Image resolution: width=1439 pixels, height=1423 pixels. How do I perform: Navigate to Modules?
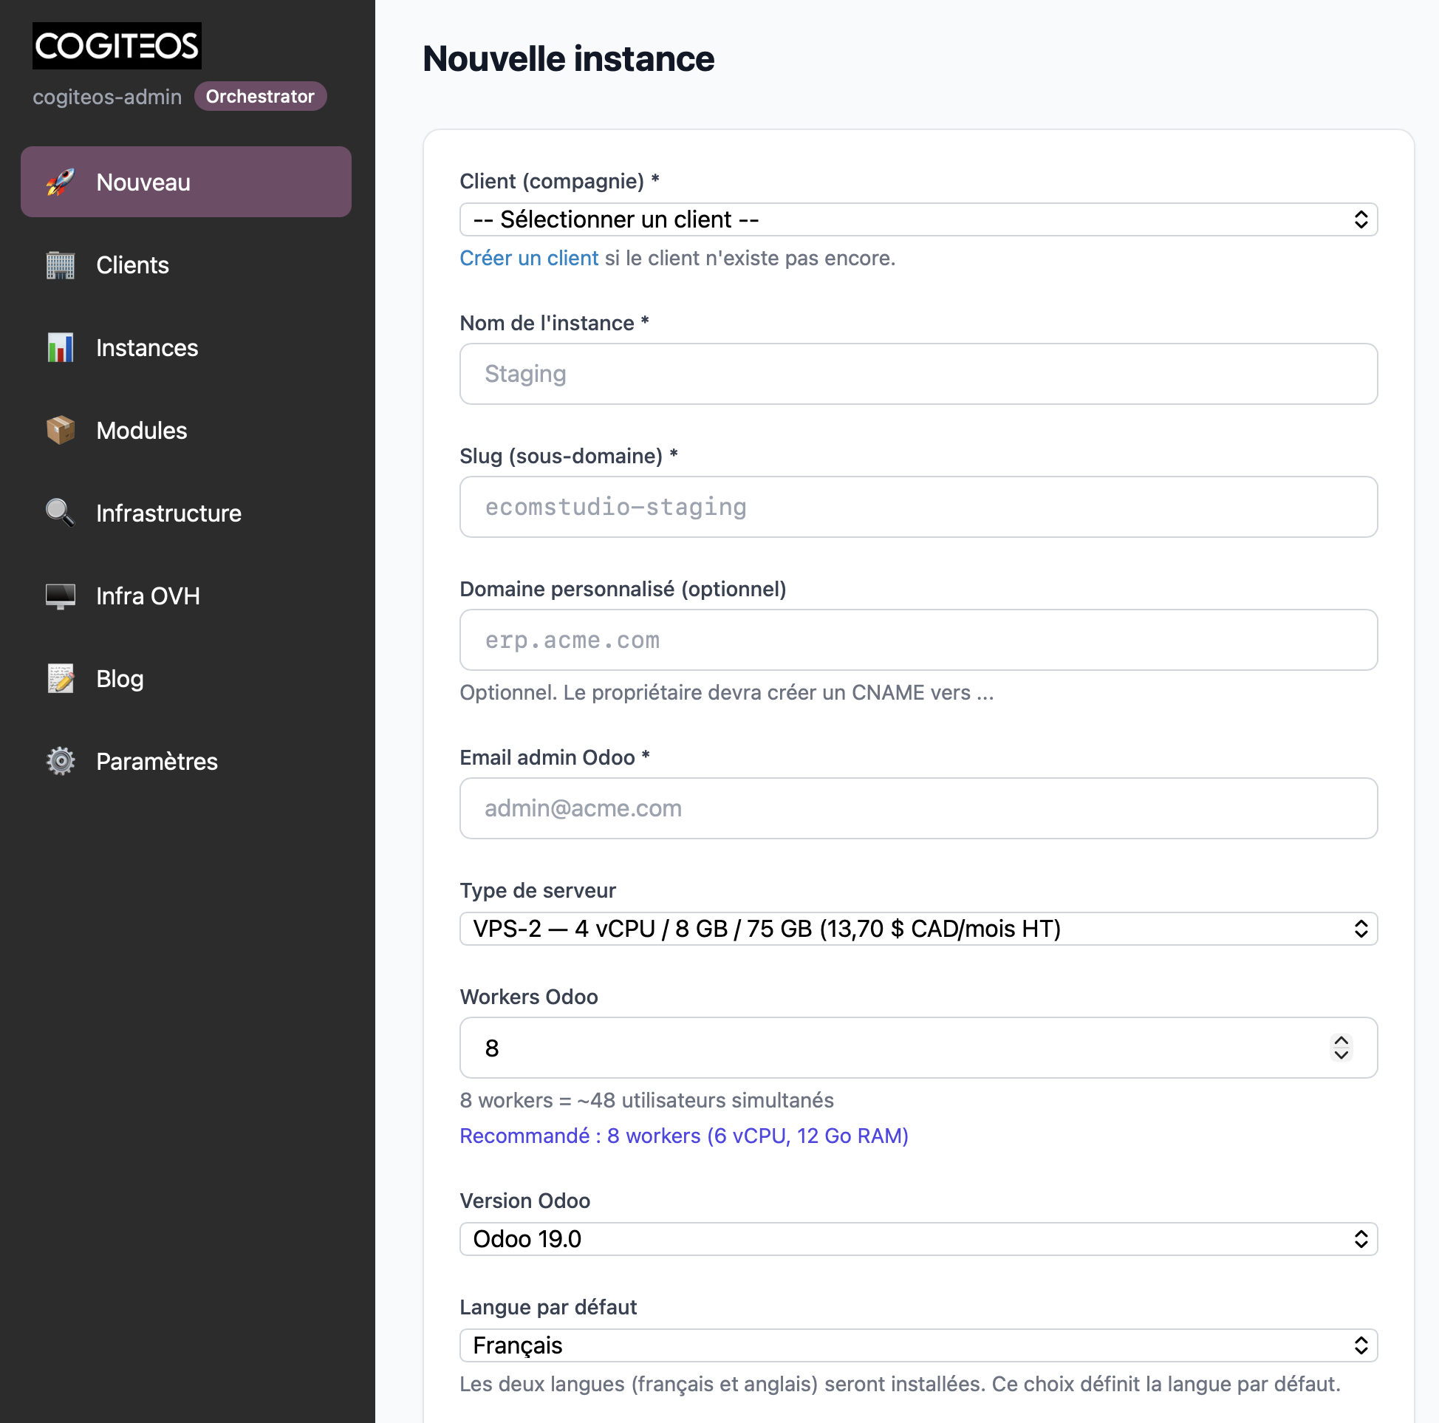pos(186,430)
